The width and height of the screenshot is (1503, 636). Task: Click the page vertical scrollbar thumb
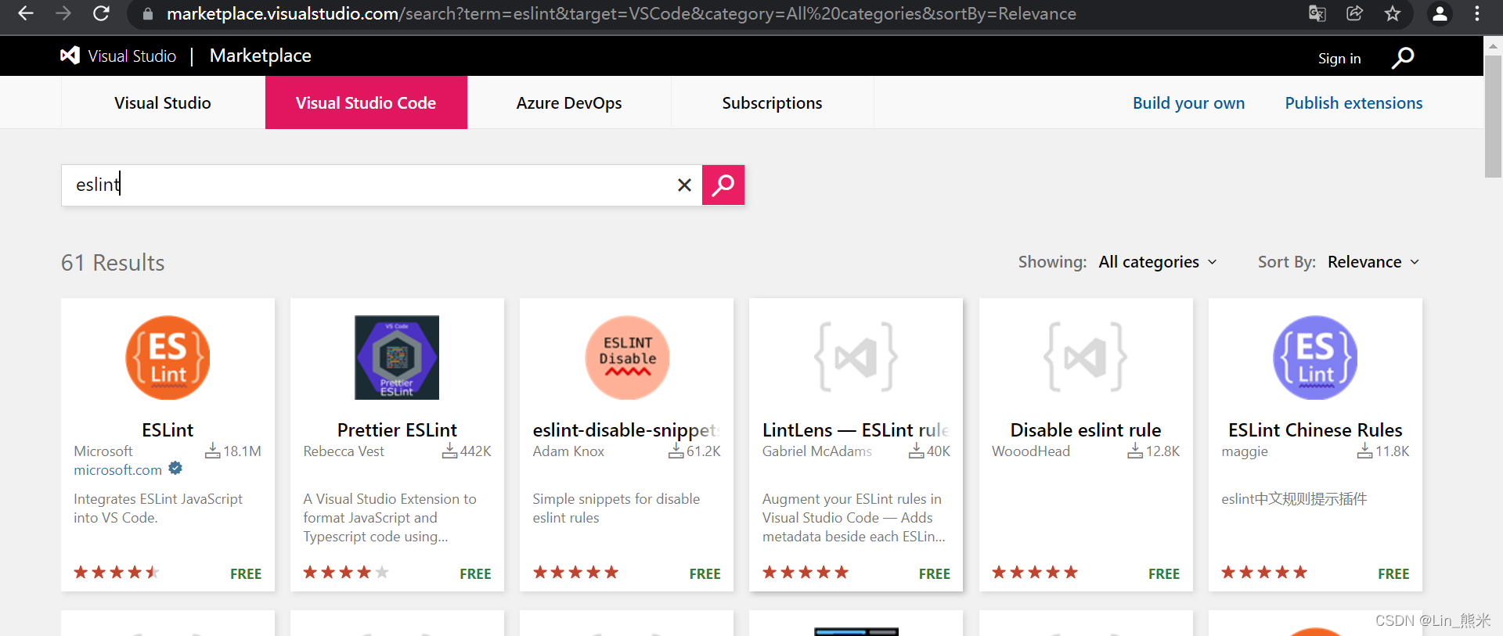tap(1493, 116)
